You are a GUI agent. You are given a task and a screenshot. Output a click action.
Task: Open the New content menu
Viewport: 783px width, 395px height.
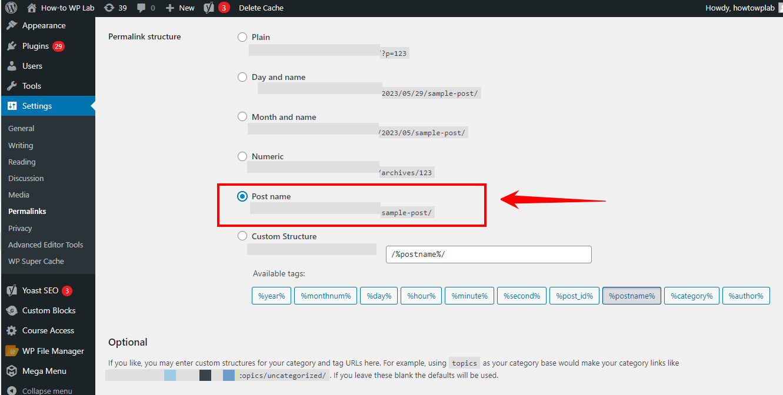tap(181, 8)
